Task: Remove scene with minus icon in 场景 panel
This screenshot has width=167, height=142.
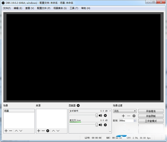Action: point(11,131)
